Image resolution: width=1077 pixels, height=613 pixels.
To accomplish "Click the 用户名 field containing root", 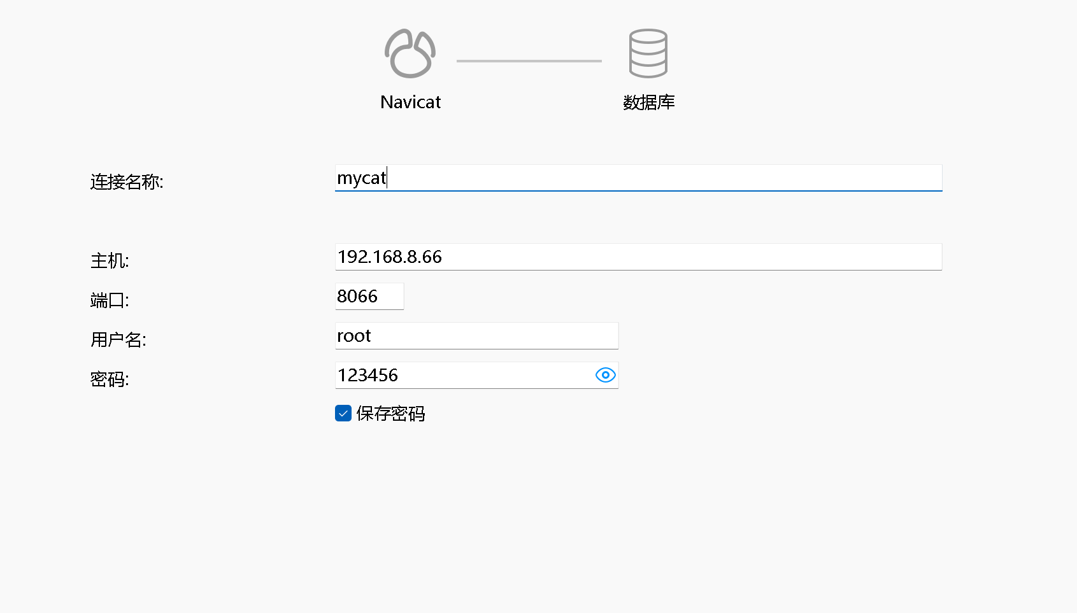I will pos(476,336).
